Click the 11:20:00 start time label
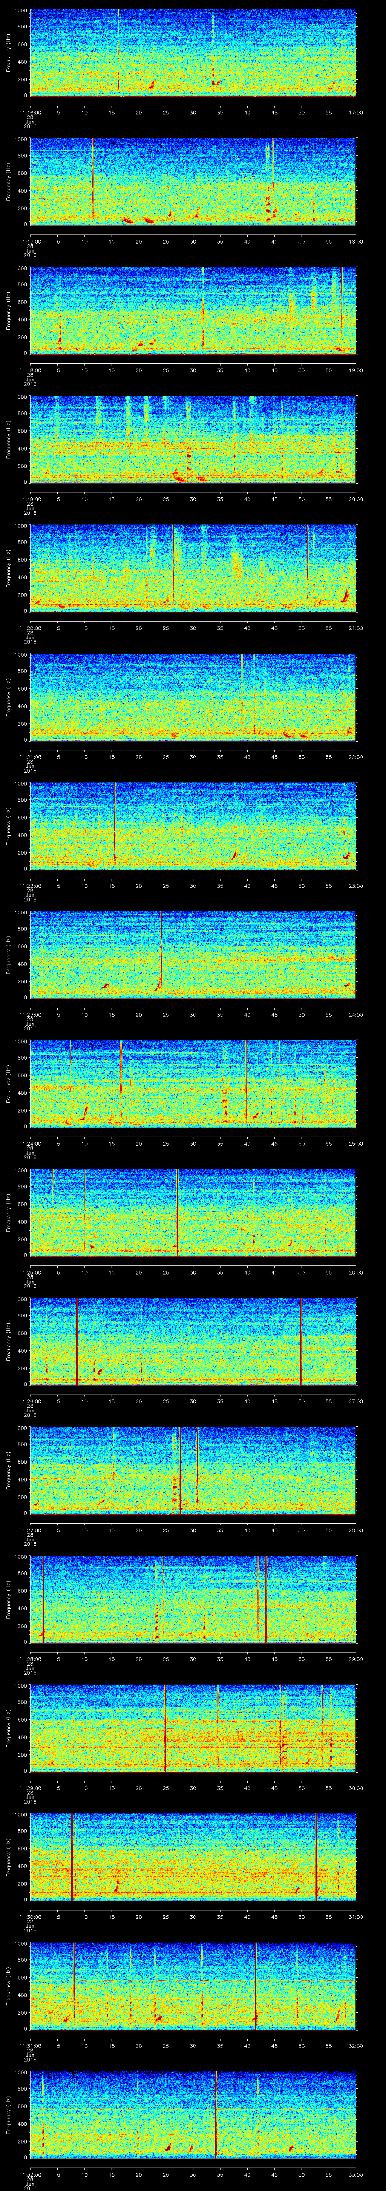 tap(30, 627)
